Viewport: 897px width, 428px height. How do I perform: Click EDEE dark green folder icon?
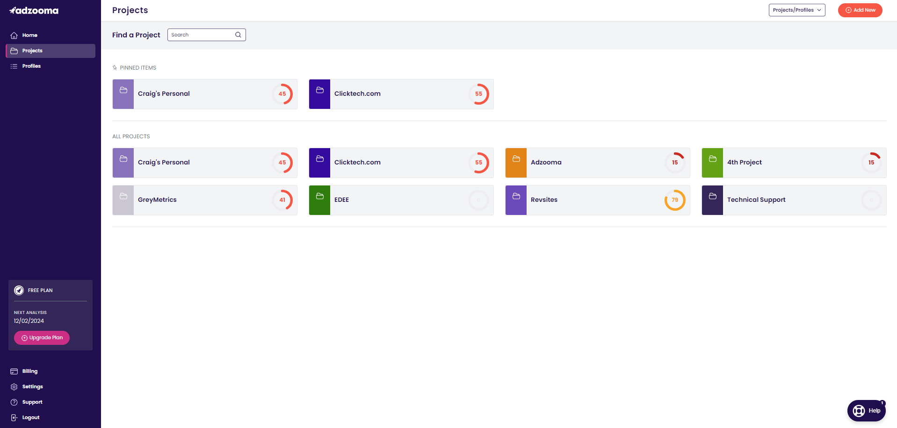[320, 196]
